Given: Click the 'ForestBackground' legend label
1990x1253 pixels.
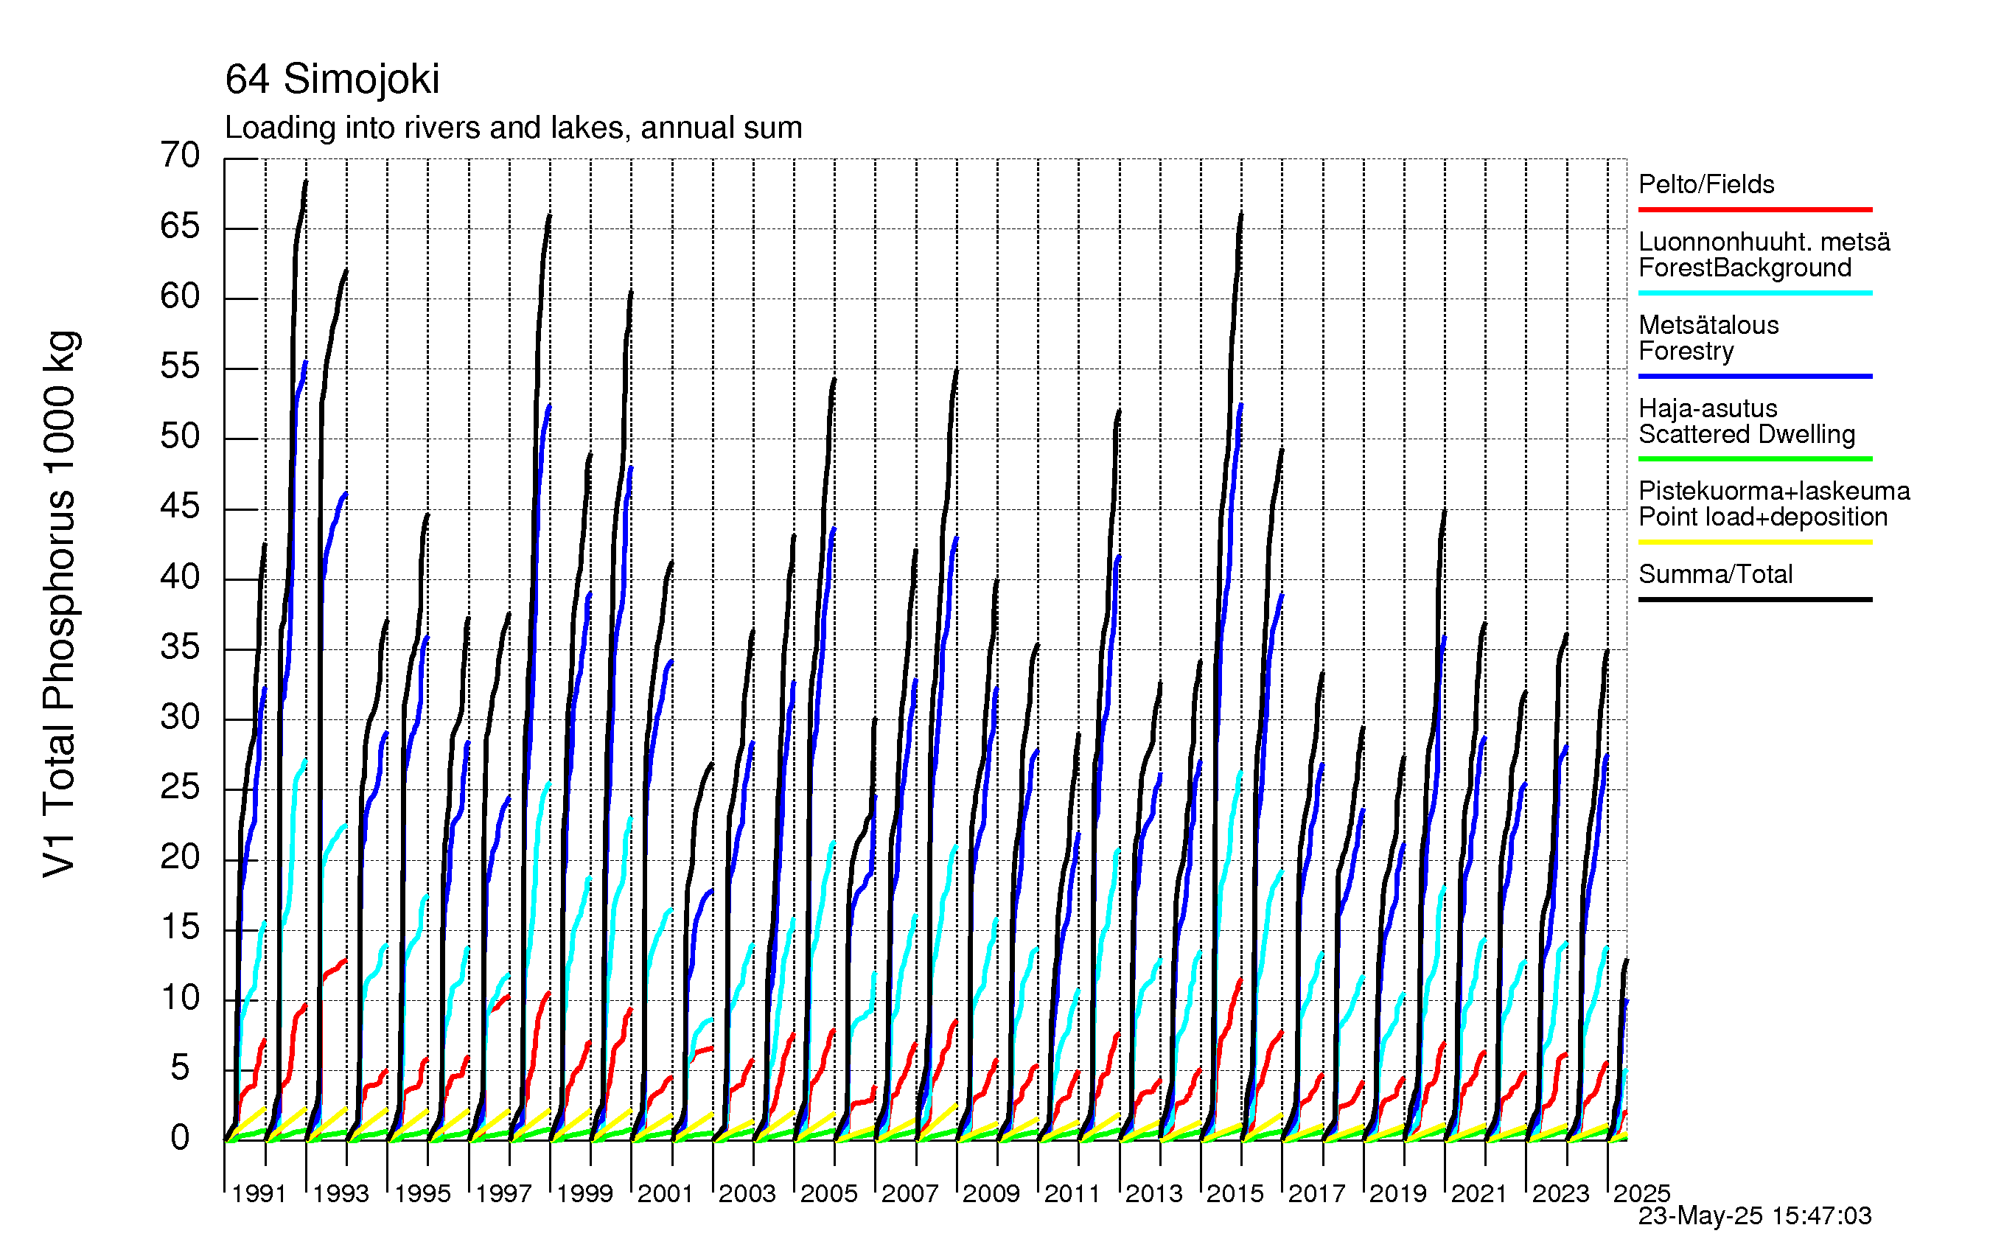Looking at the screenshot, I should tap(1745, 268).
